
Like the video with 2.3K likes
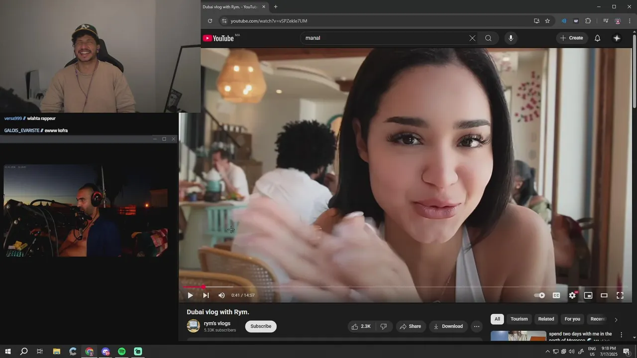coord(361,326)
